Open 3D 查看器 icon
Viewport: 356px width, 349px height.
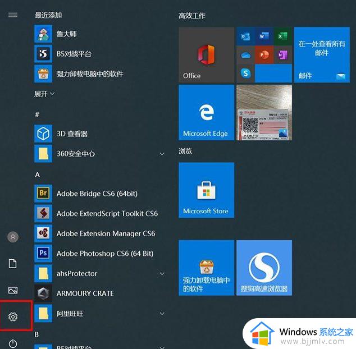coord(43,134)
